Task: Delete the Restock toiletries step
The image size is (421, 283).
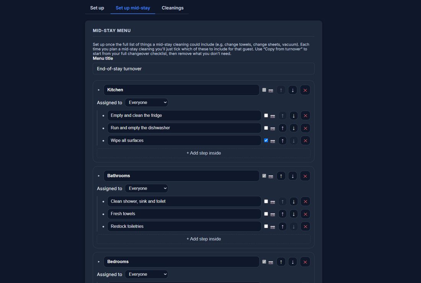Action: click(x=305, y=227)
